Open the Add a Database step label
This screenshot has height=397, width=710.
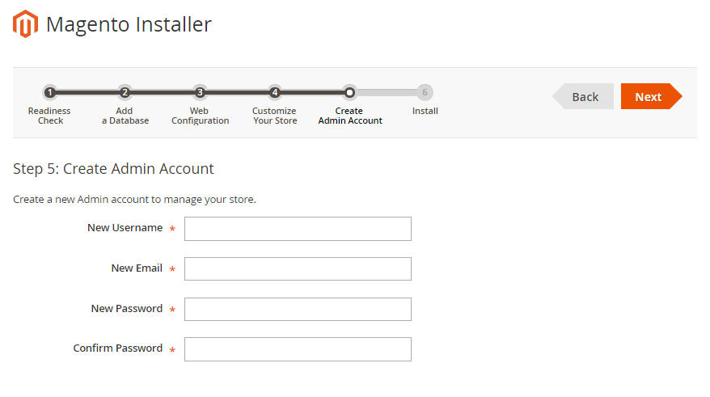(x=125, y=116)
